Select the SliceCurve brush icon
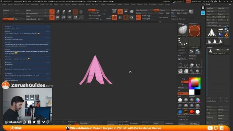 (x=198, y=71)
